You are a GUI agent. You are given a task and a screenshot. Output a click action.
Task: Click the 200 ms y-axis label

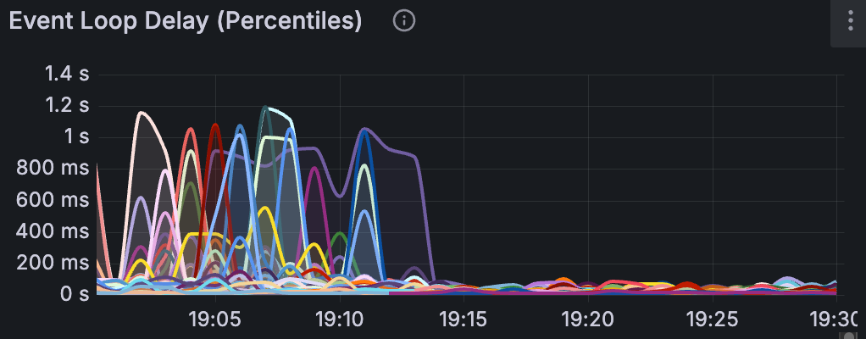53,263
